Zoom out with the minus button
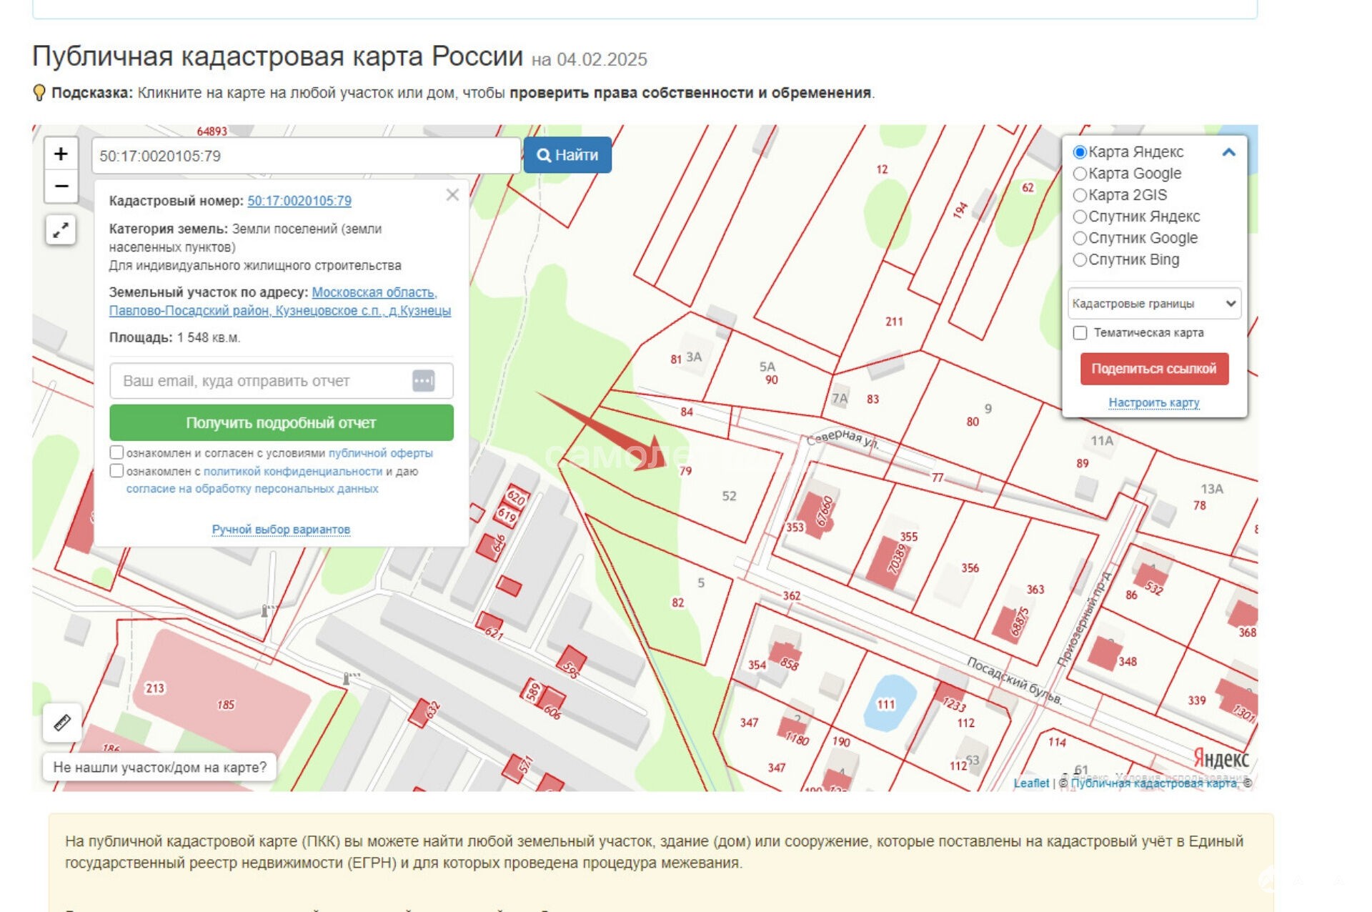Viewport: 1372px width, 912px height. [61, 187]
